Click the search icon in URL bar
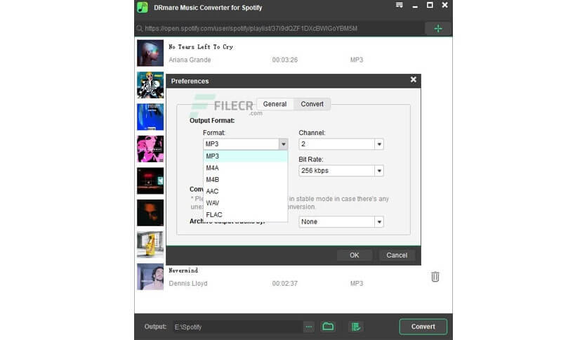This screenshot has width=587, height=340. click(140, 29)
